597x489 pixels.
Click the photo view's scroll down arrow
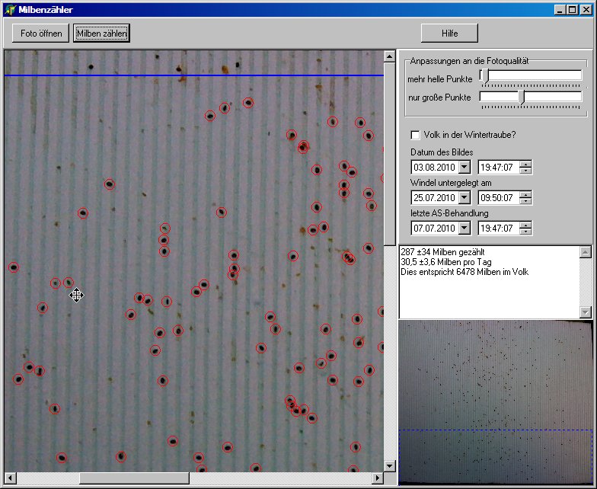tap(390, 465)
